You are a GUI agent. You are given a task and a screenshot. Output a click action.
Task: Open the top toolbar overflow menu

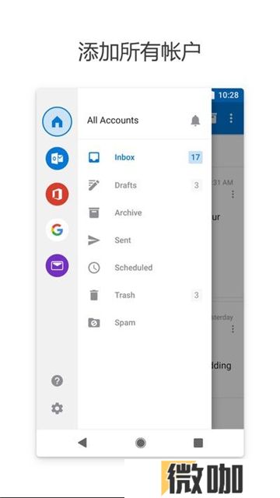point(231,118)
